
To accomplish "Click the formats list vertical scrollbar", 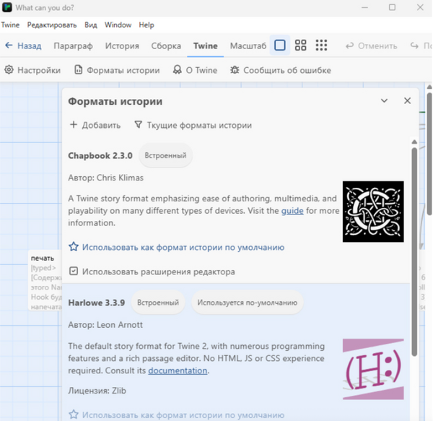I will (414, 251).
